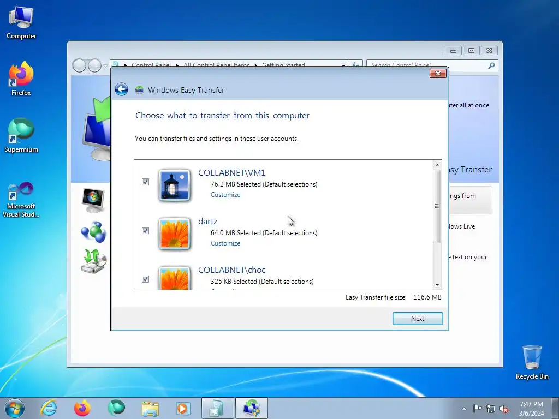
Task: Click the network tray icon
Action: pos(491,409)
